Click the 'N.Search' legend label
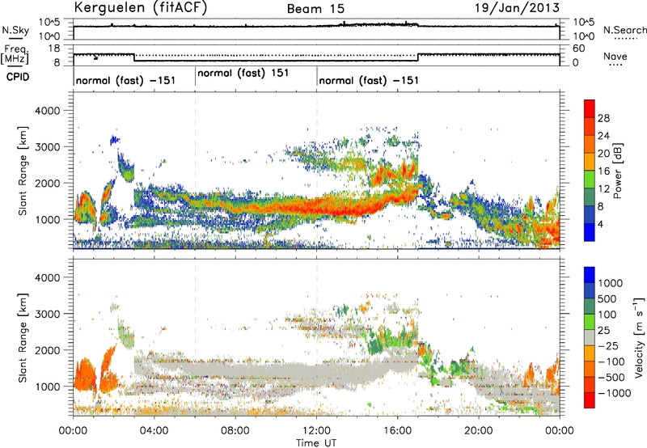This screenshot has width=647, height=448. click(625, 30)
